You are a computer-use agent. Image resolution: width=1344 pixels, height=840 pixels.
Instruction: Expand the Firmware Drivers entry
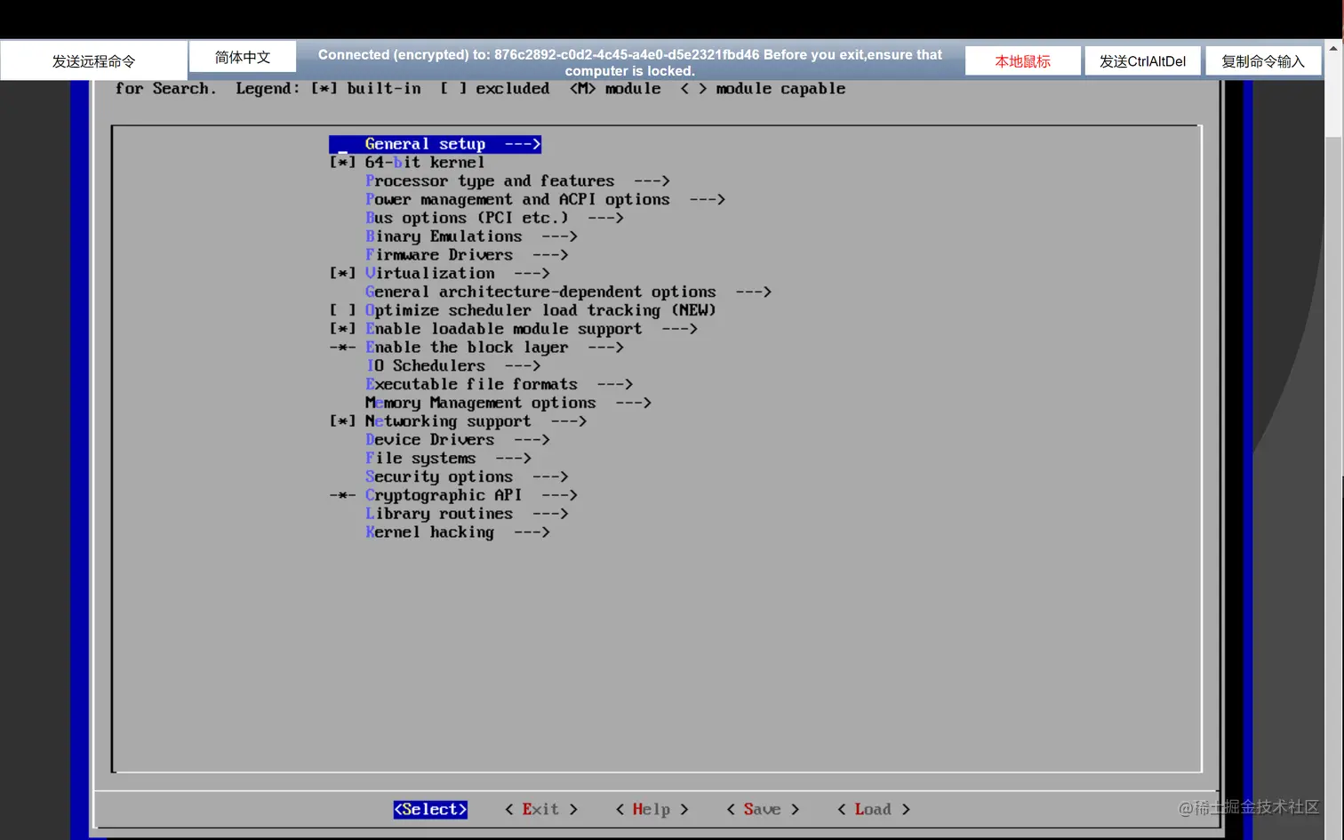[x=438, y=254]
